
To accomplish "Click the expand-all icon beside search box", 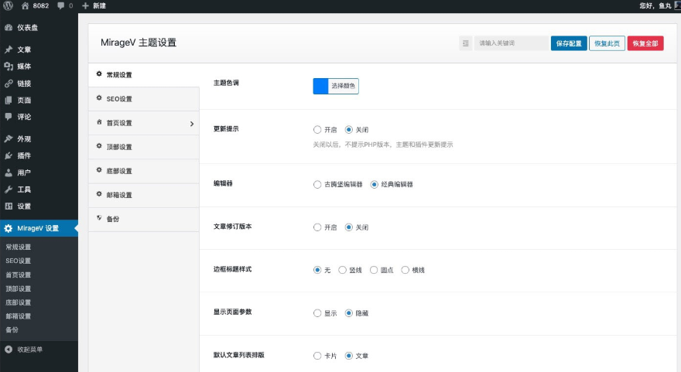I will (466, 43).
